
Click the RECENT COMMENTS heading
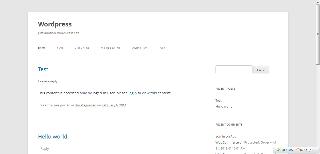[x=229, y=125]
